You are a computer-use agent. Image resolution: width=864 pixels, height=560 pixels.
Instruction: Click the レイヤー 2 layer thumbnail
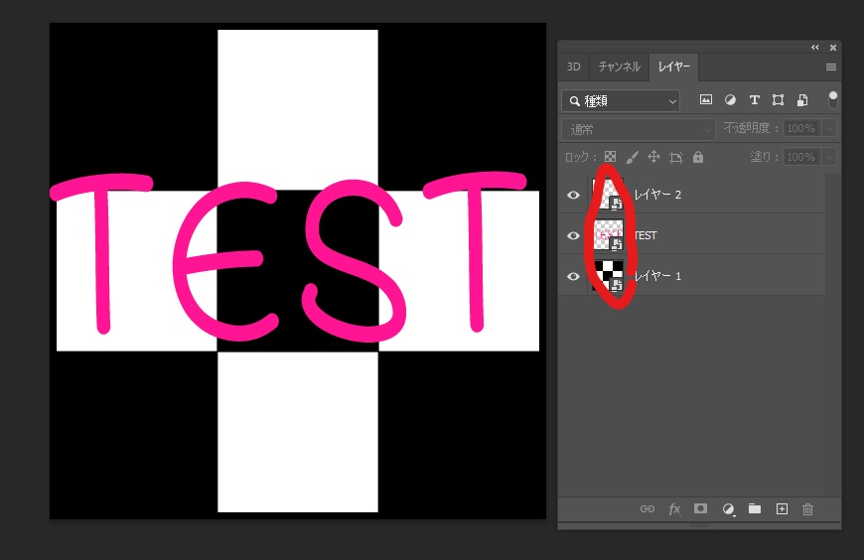coord(608,195)
